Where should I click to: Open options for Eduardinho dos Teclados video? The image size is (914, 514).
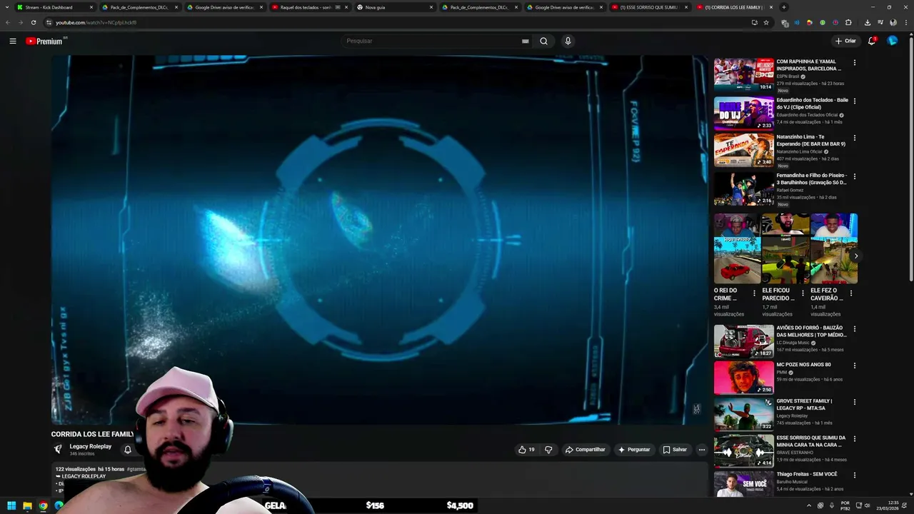click(854, 101)
